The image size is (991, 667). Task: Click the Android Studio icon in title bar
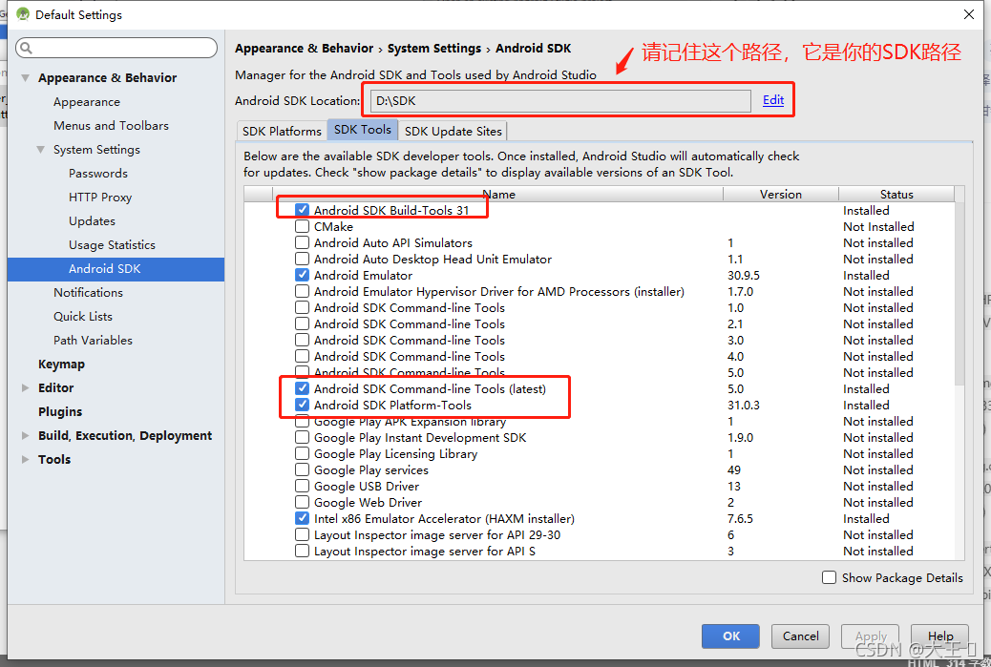(23, 14)
